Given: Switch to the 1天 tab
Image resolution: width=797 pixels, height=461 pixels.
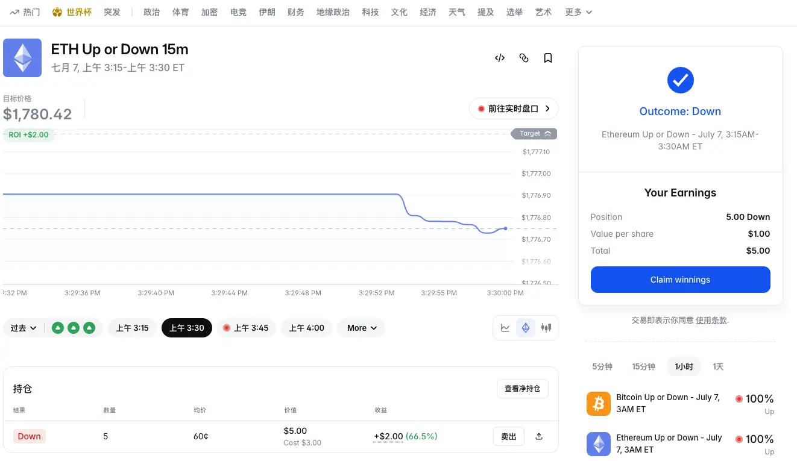Looking at the screenshot, I should point(718,366).
